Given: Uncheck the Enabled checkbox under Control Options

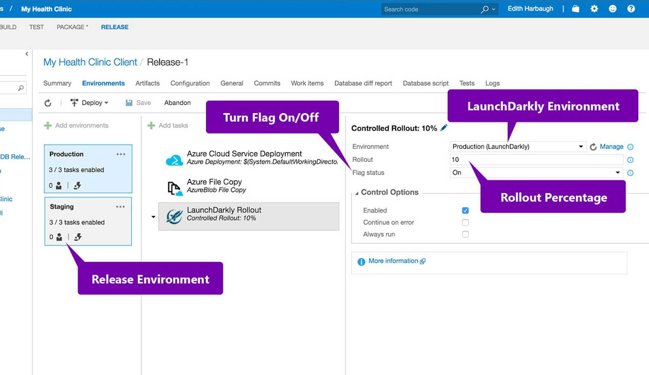Looking at the screenshot, I should click(x=465, y=210).
